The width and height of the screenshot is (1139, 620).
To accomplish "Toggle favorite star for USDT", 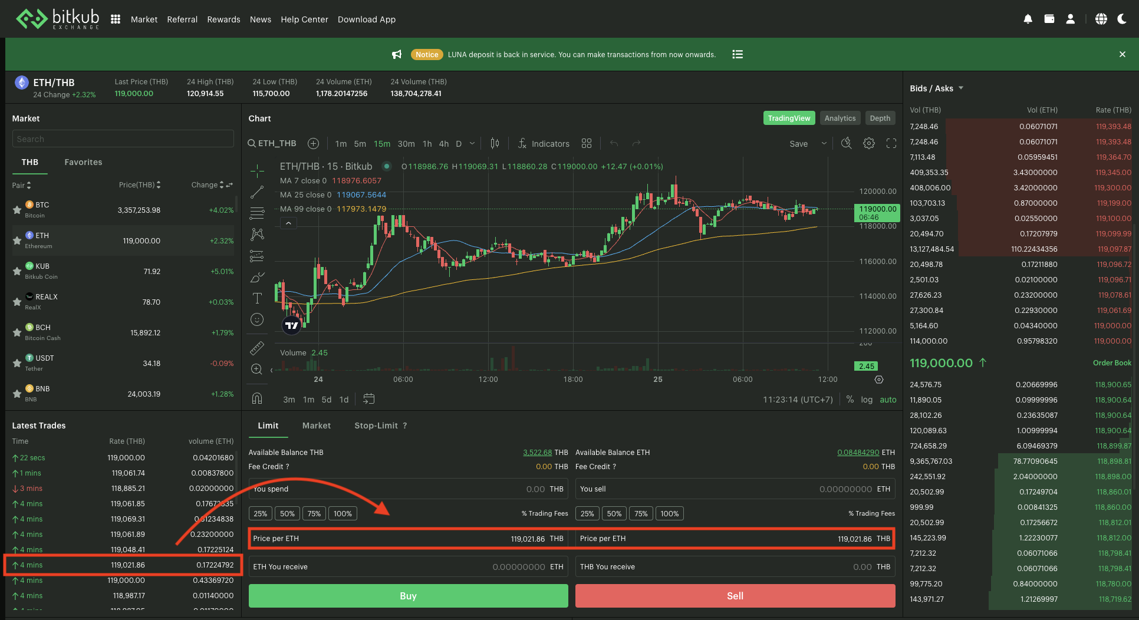I will point(17,363).
